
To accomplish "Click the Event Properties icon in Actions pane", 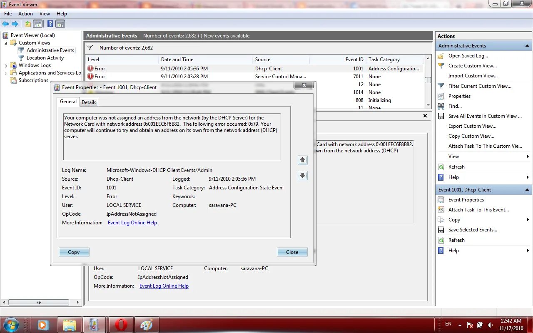I will click(441, 200).
